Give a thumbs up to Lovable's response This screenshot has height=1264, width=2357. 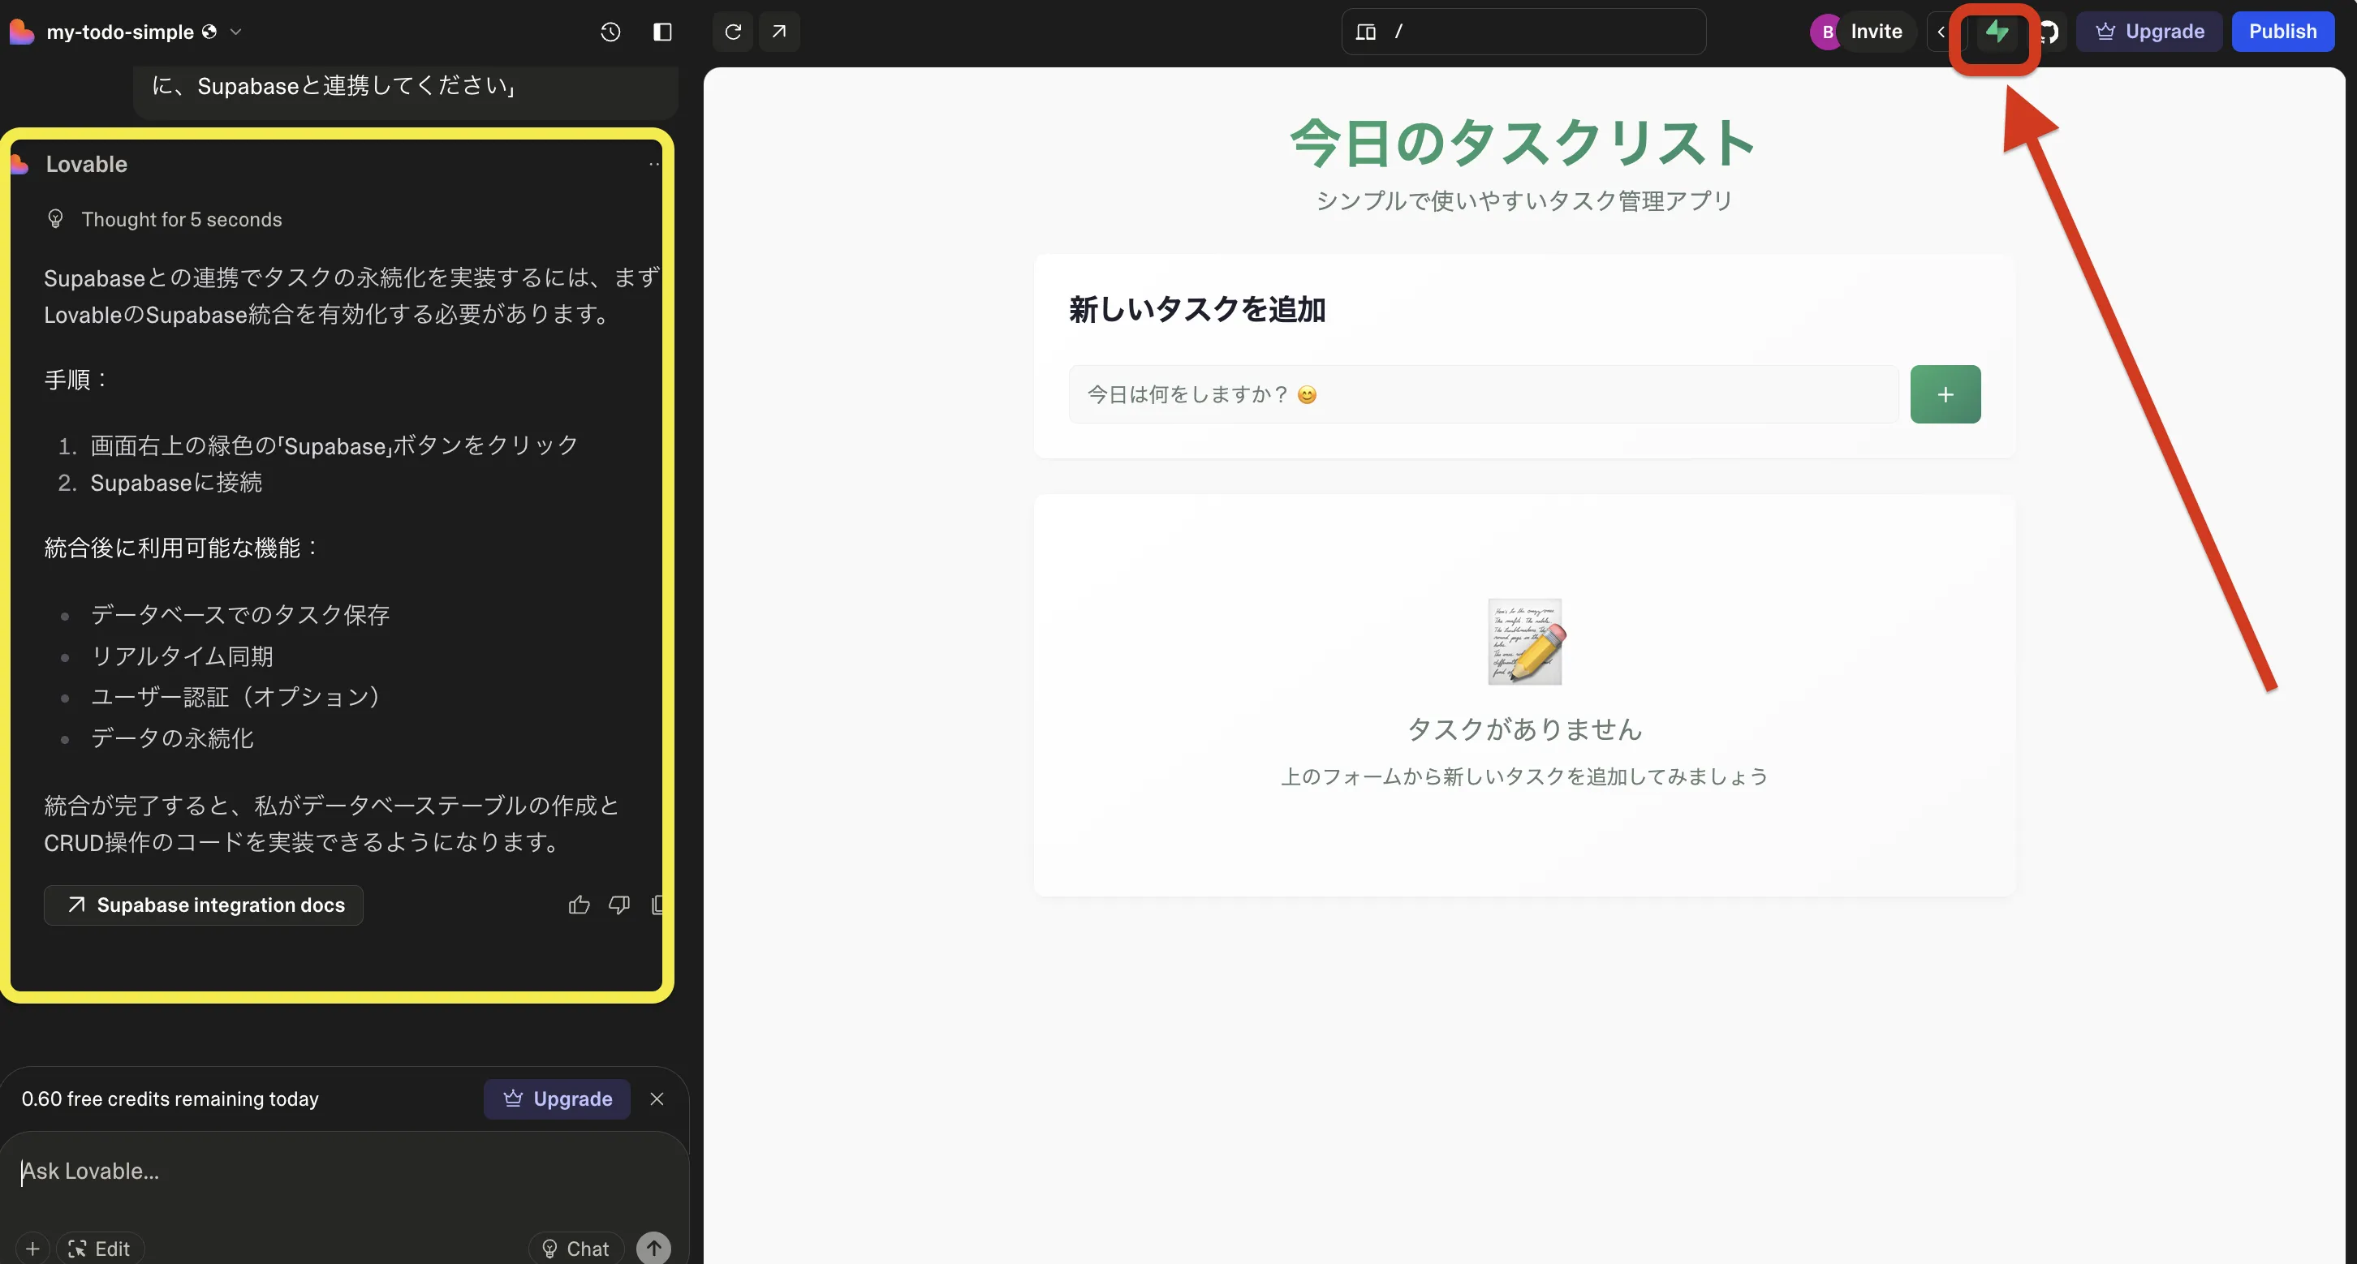[x=580, y=905]
